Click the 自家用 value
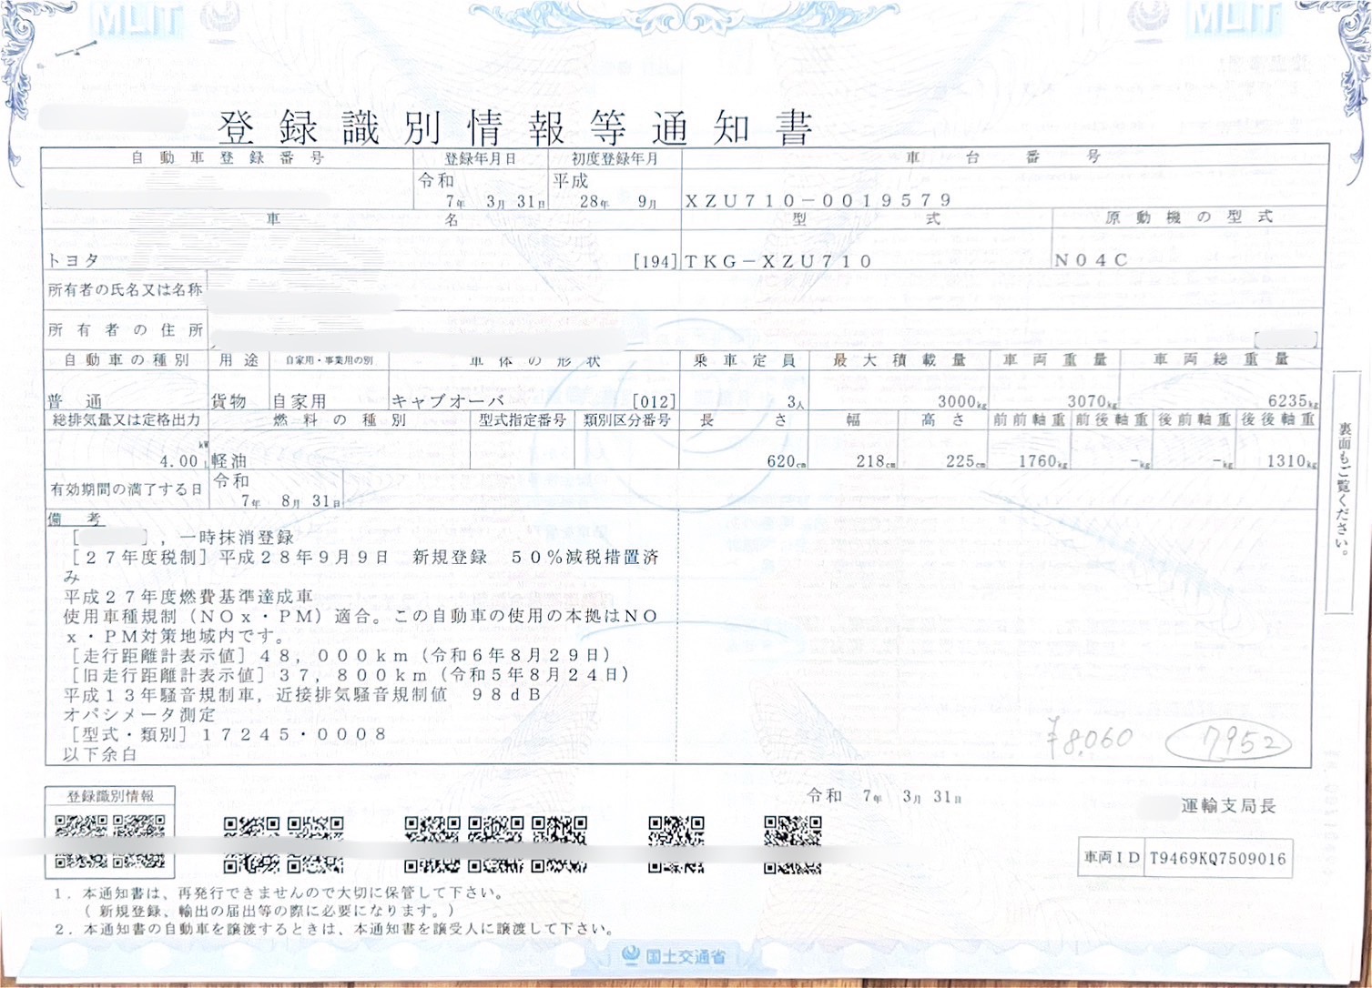The height and width of the screenshot is (988, 1372). click(300, 401)
